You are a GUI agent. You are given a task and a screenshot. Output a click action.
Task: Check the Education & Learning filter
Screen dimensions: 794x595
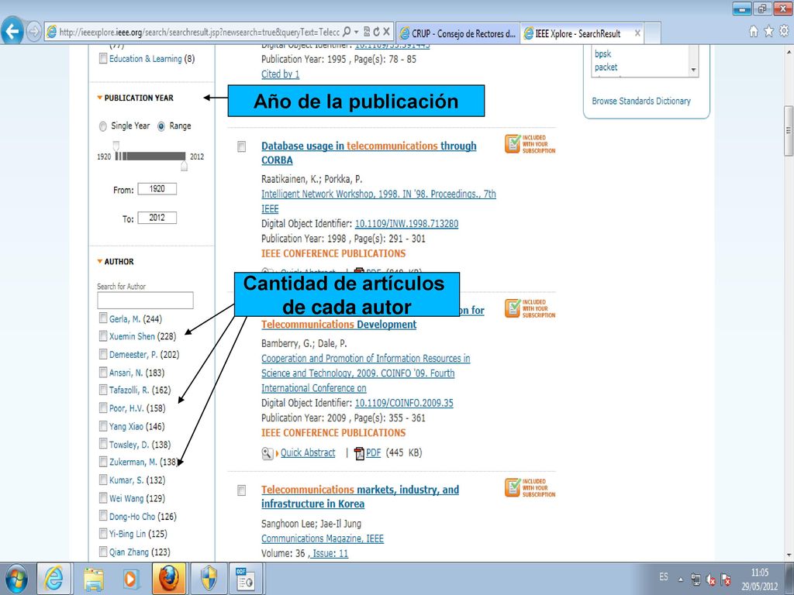pos(103,59)
